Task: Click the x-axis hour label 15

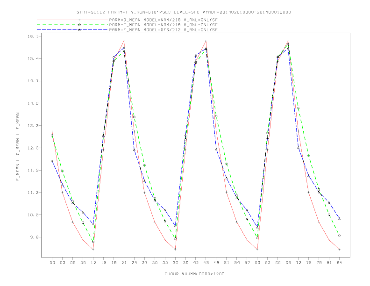Action: click(103, 263)
